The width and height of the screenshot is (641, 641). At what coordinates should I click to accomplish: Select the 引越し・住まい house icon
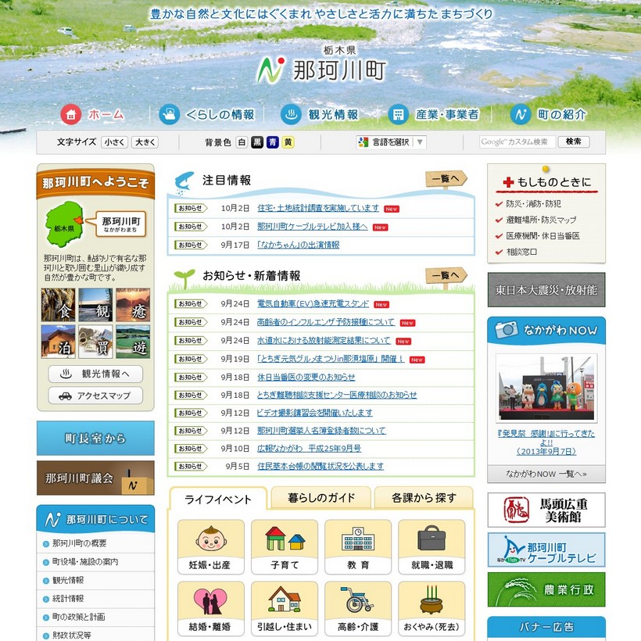pos(285,602)
